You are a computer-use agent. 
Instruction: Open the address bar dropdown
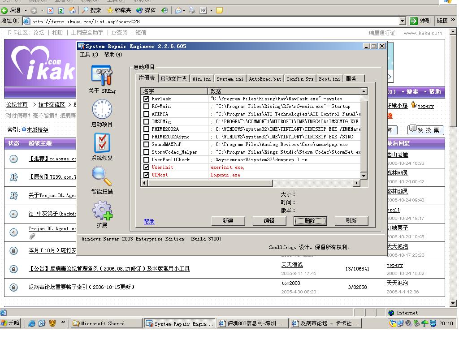click(403, 21)
